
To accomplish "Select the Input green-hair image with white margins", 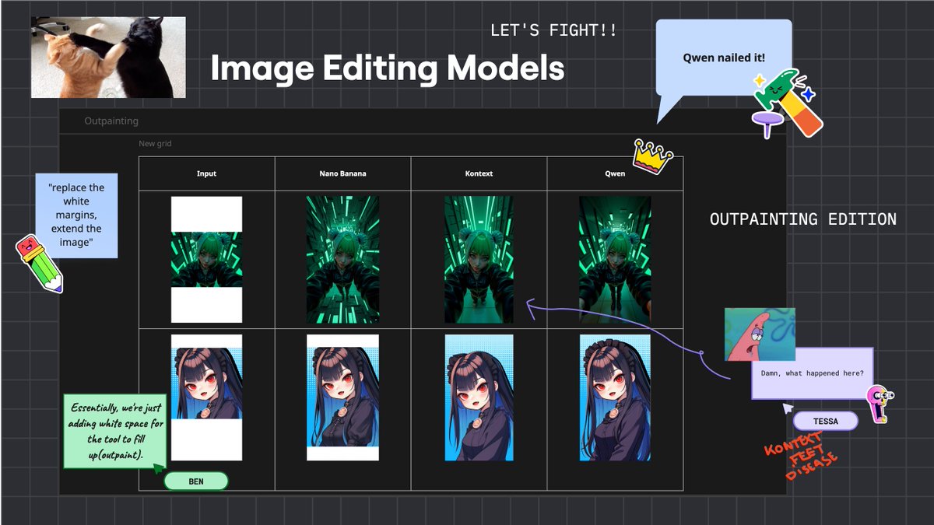I will tap(206, 260).
